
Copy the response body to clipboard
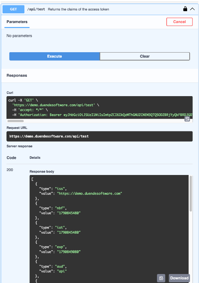(x=161, y=278)
